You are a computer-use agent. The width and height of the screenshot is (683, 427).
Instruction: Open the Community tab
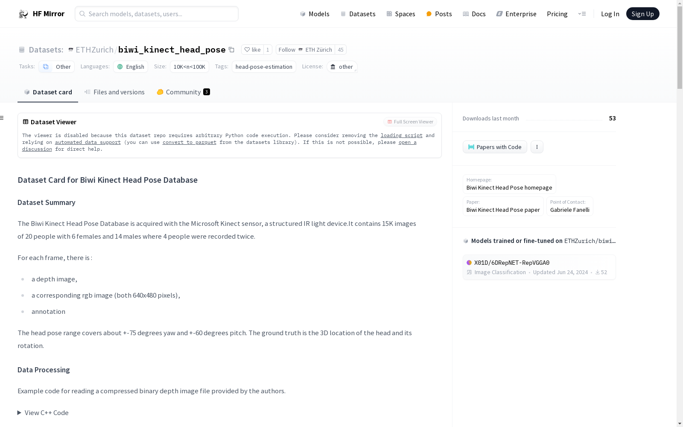(183, 92)
